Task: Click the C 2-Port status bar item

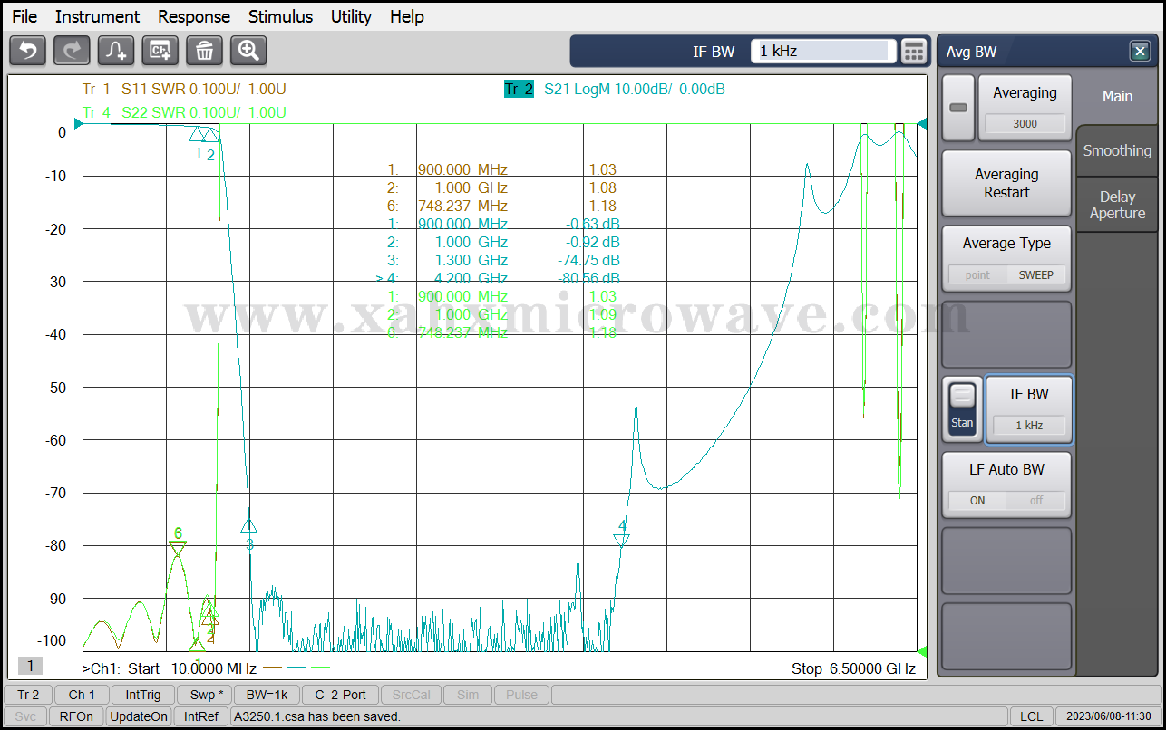Action: pos(340,695)
